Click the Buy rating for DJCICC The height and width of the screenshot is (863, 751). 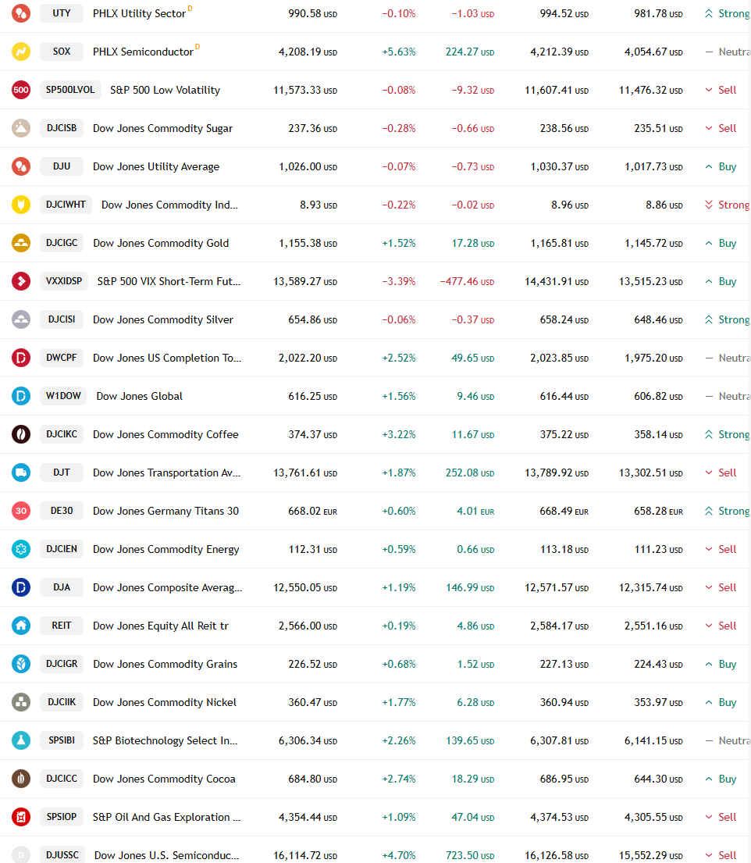(x=721, y=779)
